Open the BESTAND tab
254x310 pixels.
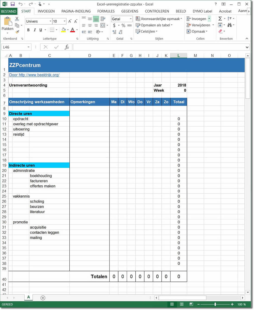point(9,11)
